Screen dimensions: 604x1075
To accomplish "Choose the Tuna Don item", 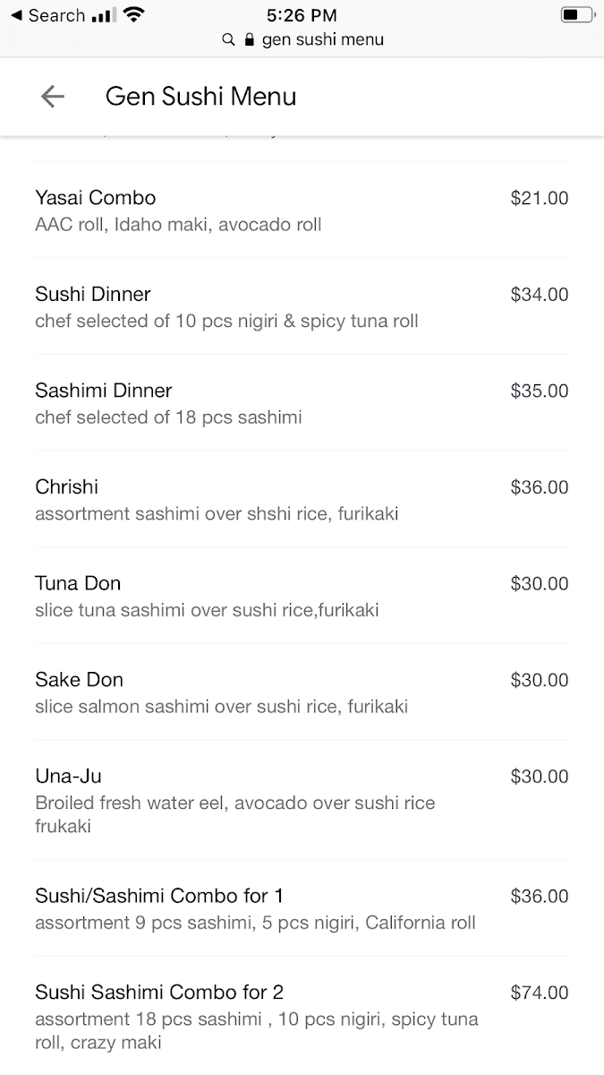I will [78, 584].
